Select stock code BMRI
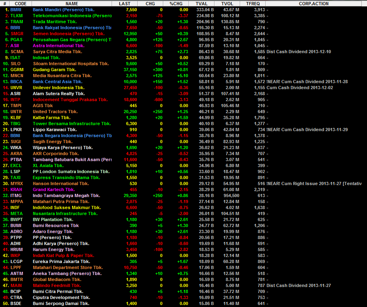Image resolution: width=367 pixels, height=307 pixels. pyautogui.click(x=16, y=10)
